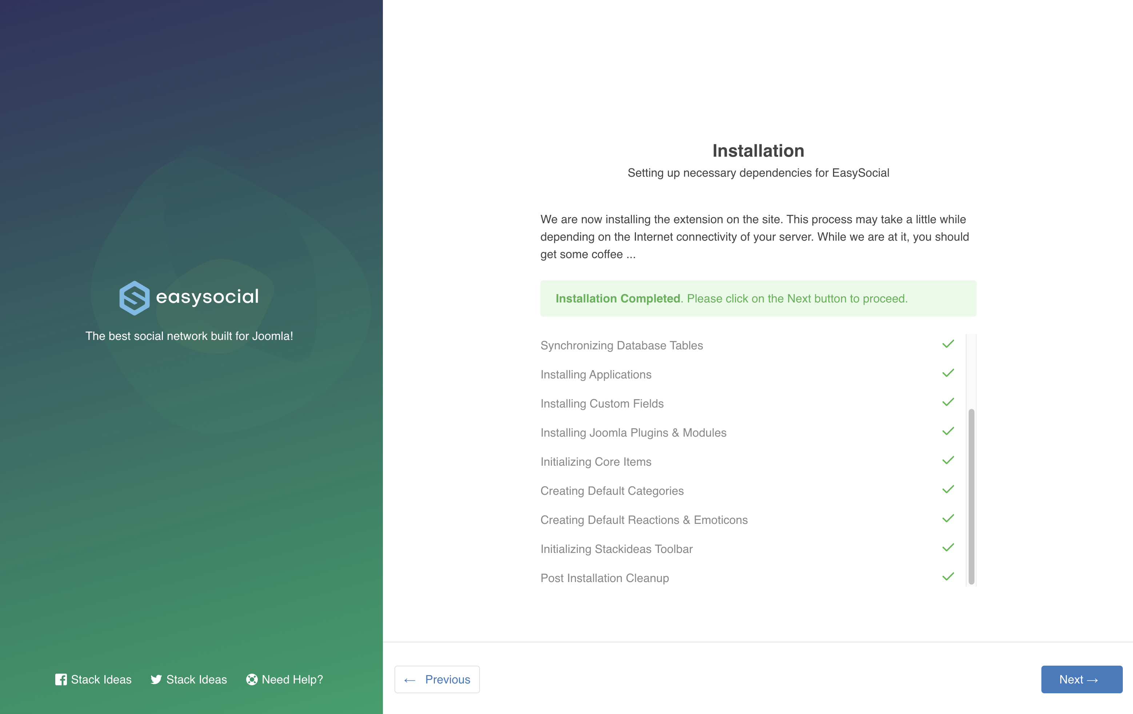Open the Twitter Stack Ideas link

(189, 680)
